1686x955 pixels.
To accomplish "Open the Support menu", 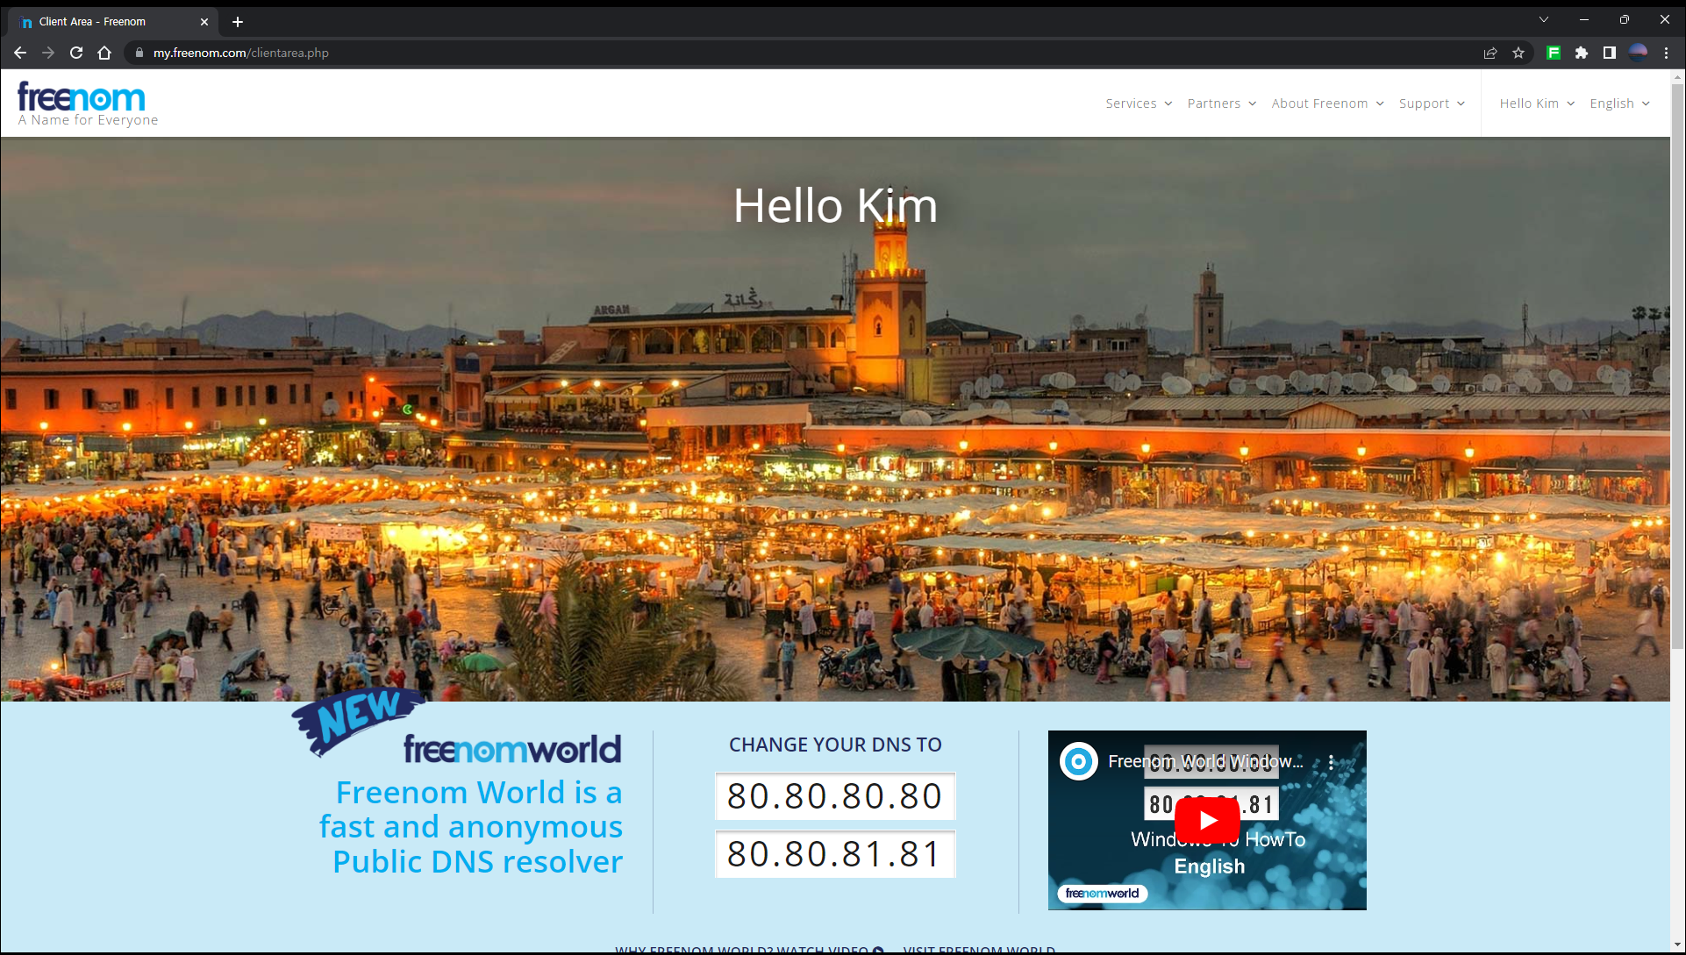I will point(1432,103).
